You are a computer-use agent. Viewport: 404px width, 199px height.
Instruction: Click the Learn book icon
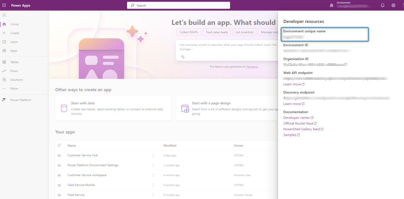(x=4, y=42)
